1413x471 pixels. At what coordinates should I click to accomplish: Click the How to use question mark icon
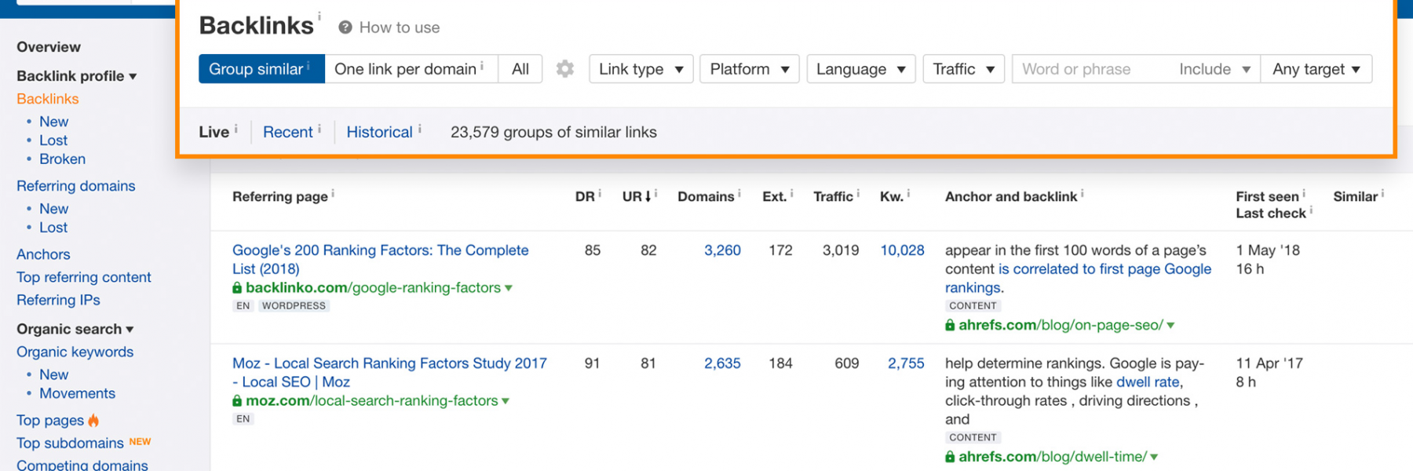[x=345, y=27]
